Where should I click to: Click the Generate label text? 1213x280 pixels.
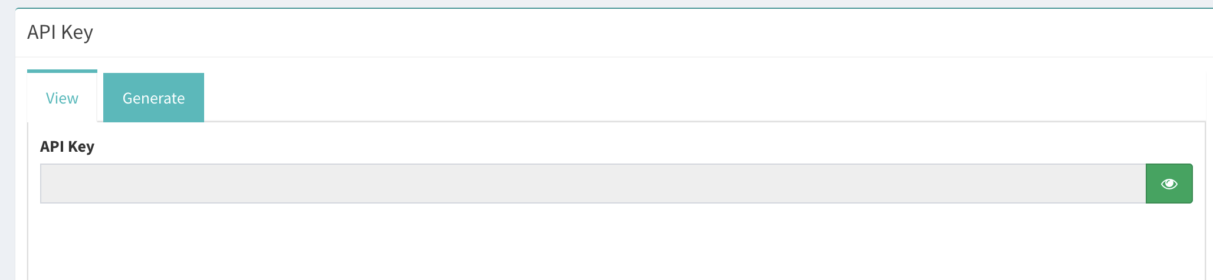[x=153, y=98]
